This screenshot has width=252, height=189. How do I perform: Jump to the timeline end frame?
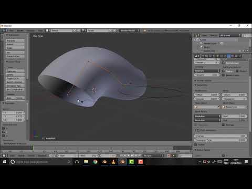pos(140,155)
